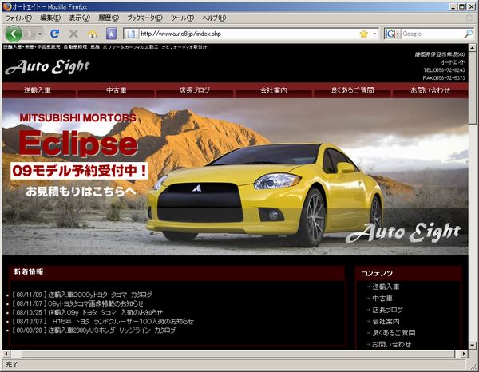The width and height of the screenshot is (479, 372).
Task: Click the MITSUBISHI MORTORS banner heading
Action: coord(77,118)
